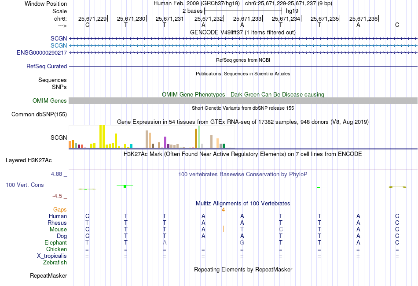The height and width of the screenshot is (286, 418).
Task: Click the Elephant alignment row label
Action: click(56, 242)
